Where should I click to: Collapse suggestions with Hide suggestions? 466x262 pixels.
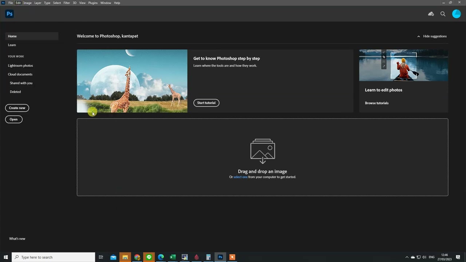pos(432,36)
